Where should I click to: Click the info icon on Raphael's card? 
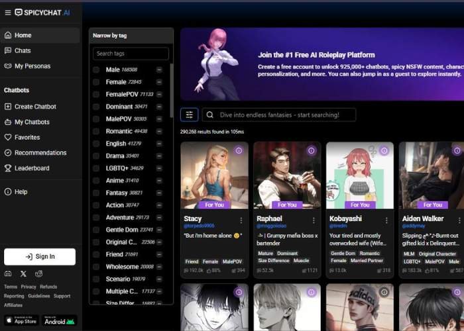[311, 151]
